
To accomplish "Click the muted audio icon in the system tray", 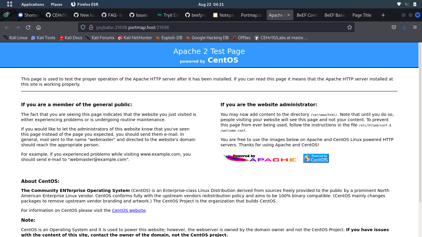I will point(407,4).
